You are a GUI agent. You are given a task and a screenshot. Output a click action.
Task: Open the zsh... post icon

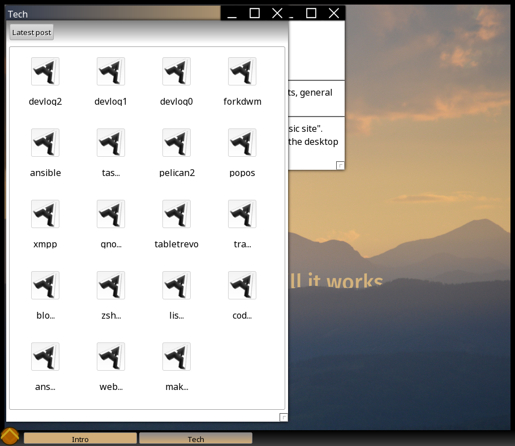click(111, 285)
